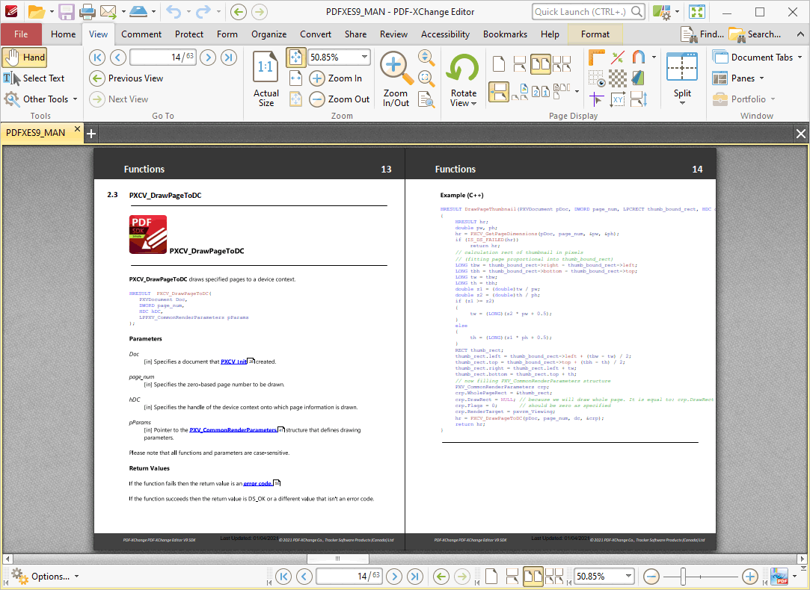Jump to the last page in ribbon

point(229,58)
